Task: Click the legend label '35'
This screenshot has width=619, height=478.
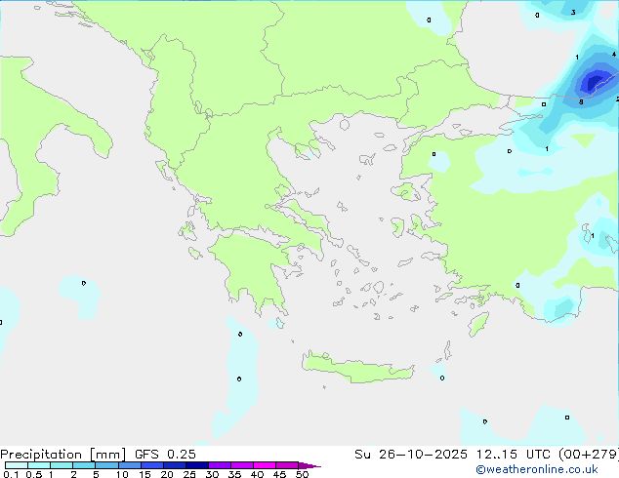Action: [x=234, y=474]
